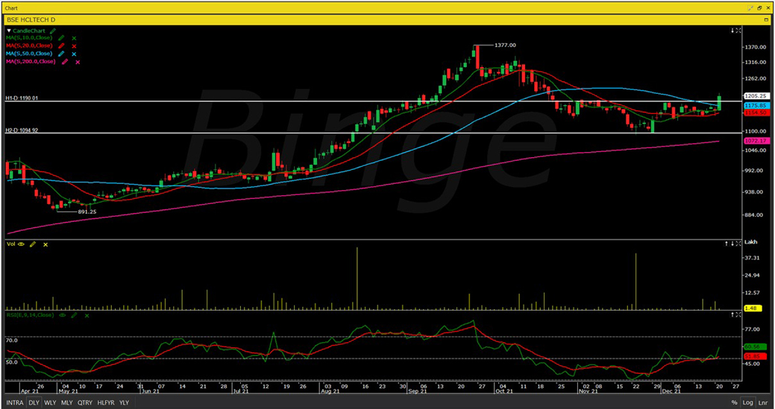
Task: Select the H2-D:1094.92 horizontal line label
Action: tap(22, 130)
